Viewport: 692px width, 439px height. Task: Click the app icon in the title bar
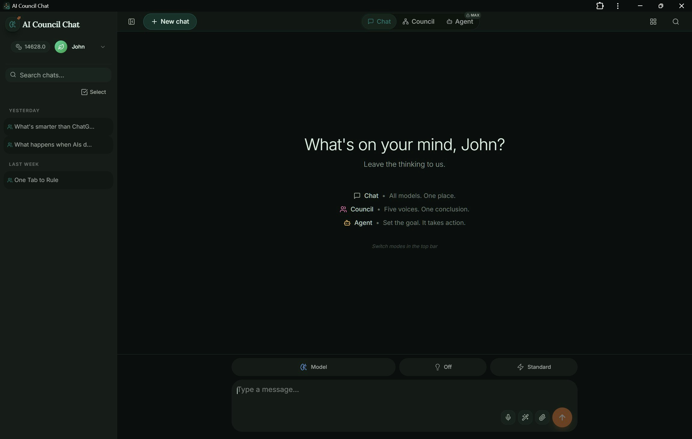[x=6, y=6]
